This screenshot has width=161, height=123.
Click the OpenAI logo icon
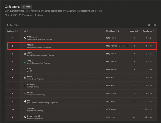(x=25, y=54)
